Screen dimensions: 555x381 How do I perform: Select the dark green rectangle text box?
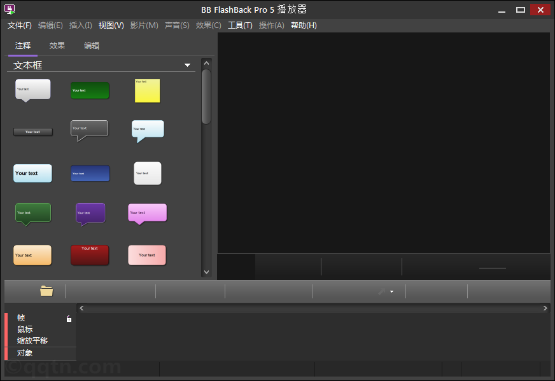click(x=90, y=90)
